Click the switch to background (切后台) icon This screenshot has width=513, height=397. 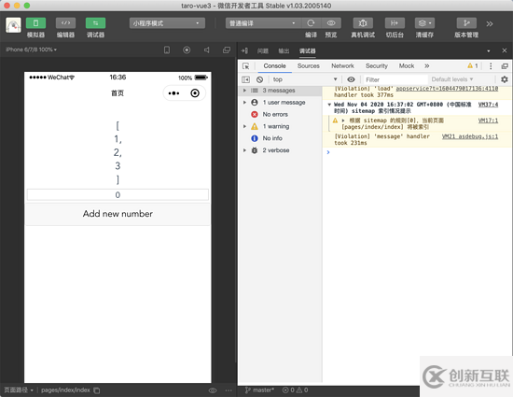pos(395,23)
